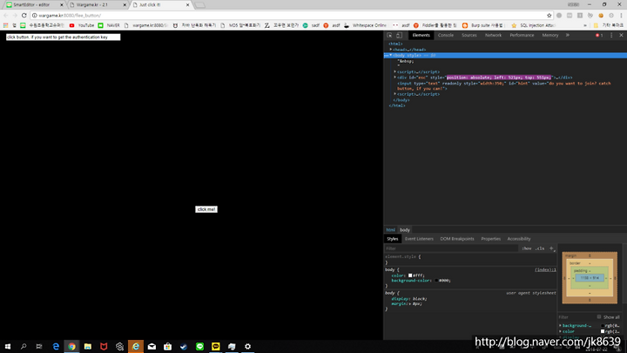Click the red error count indicator
The height and width of the screenshot is (353, 627).
pos(599,35)
